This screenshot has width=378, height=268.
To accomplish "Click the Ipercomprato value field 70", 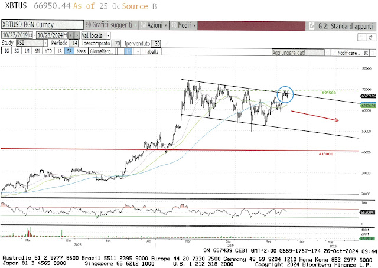I will pos(116,43).
